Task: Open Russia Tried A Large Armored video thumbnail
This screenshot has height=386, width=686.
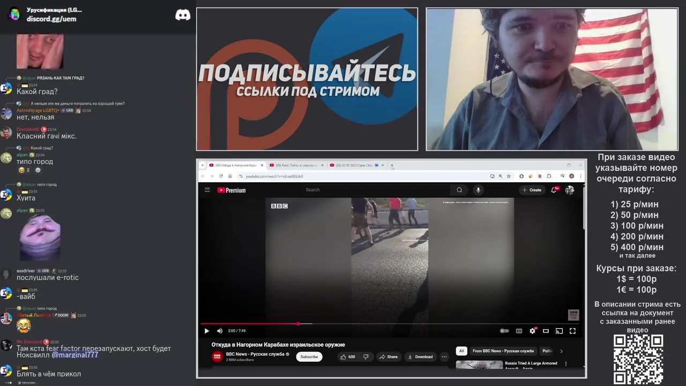Action: 479,365
